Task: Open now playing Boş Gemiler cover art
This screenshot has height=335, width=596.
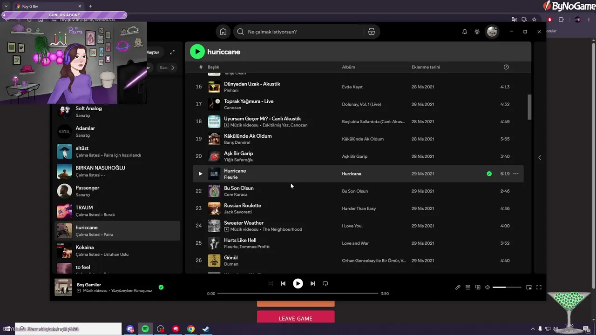Action: pyautogui.click(x=63, y=287)
